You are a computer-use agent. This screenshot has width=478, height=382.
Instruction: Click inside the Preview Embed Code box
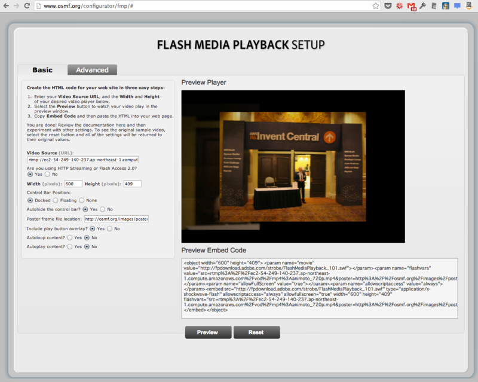[x=320, y=288]
